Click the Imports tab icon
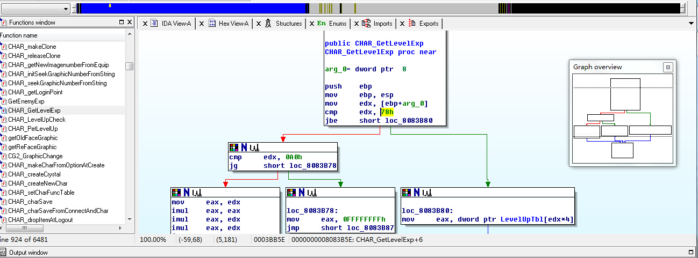Image resolution: width=698 pixels, height=258 pixels. coord(366,24)
